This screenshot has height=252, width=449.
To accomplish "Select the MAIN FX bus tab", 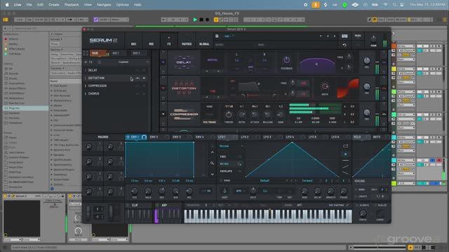I will pos(99,53).
